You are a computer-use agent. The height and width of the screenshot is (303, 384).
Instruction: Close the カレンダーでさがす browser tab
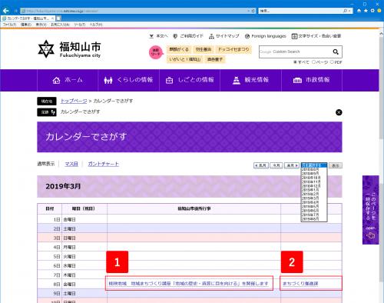point(52,18)
